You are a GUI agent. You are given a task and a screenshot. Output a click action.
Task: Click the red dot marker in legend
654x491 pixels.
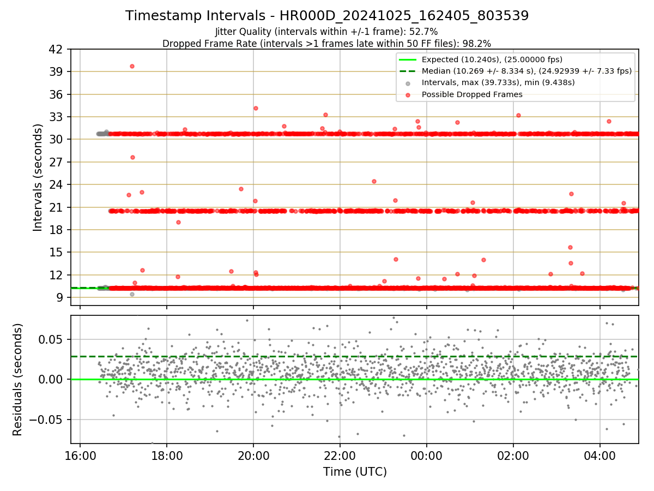[408, 94]
